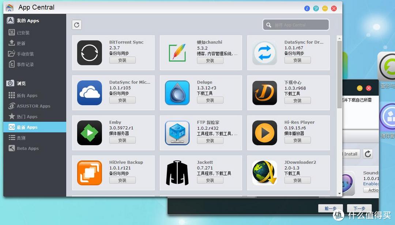
Task: Select the JDownloader2 globe icon
Action: pyautogui.click(x=264, y=173)
